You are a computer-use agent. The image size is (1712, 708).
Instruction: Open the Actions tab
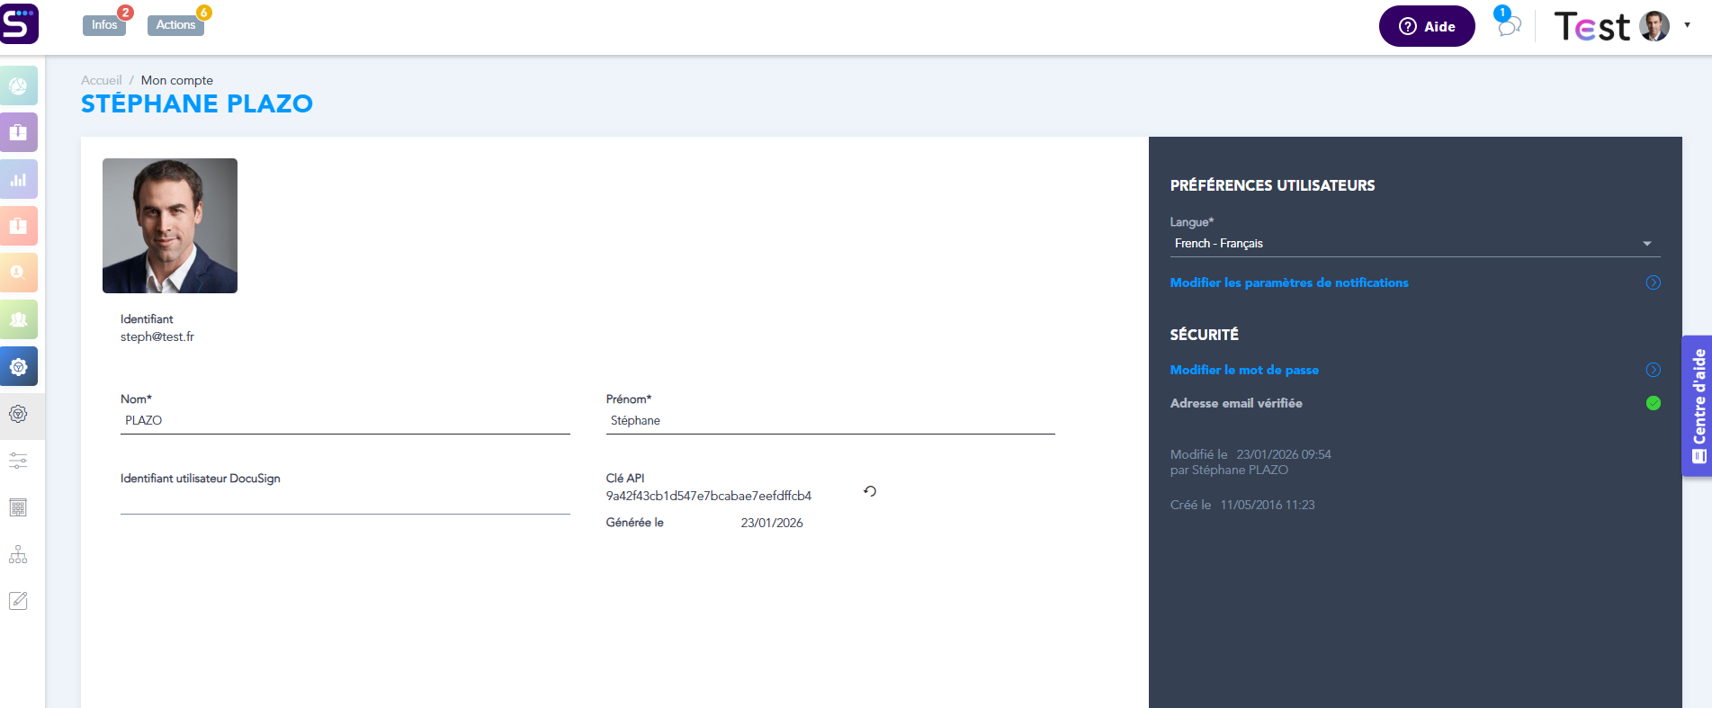point(175,25)
